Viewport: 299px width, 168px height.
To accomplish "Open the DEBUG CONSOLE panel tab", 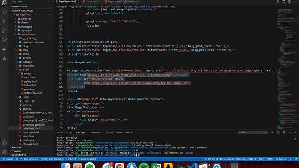I will click(125, 133).
